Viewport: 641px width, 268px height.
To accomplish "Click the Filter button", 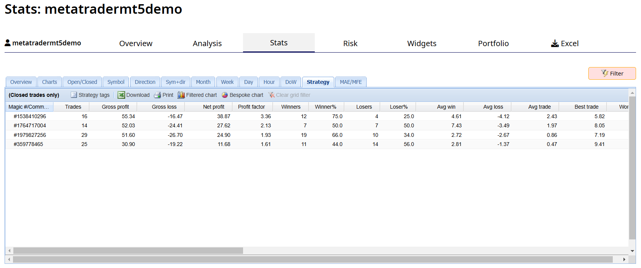I will 612,73.
